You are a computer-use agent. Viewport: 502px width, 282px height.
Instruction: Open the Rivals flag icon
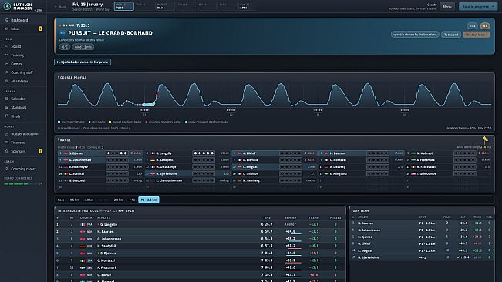(x=7, y=116)
